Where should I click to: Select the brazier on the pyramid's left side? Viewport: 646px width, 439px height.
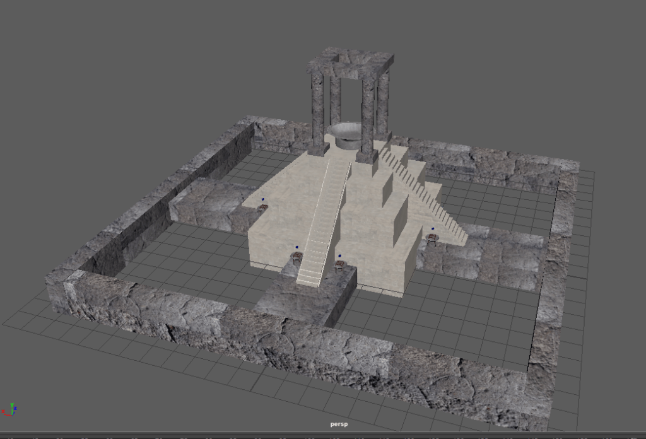pos(262,207)
